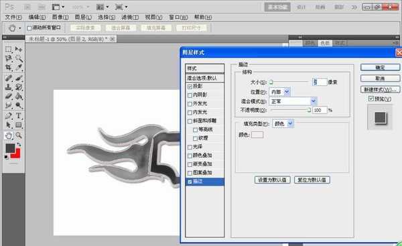The height and width of the screenshot is (246, 402).
Task: Open the stroke 颜色 swatch picker
Action: click(x=257, y=135)
